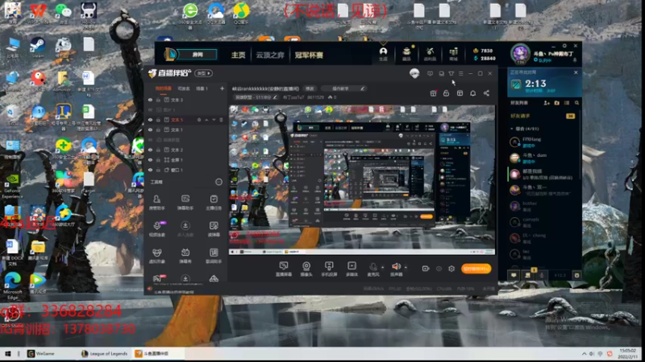Open 读弹幕 tool
This screenshot has width=645, height=362.
pyautogui.click(x=214, y=229)
